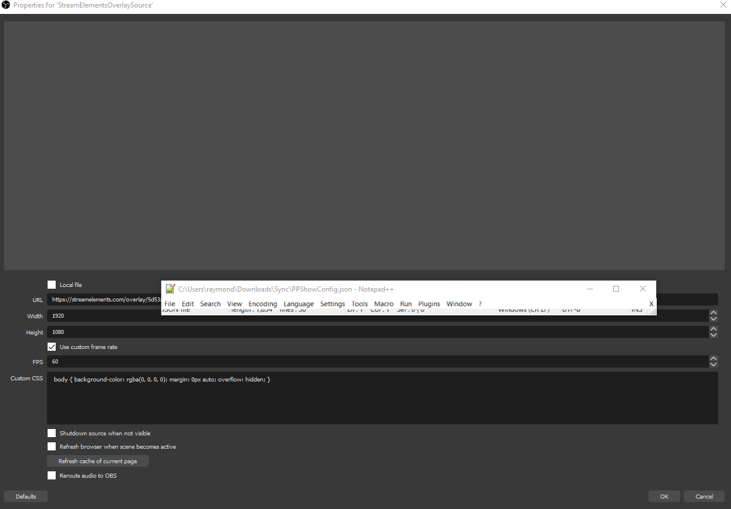Enable Reroute audio to OBS

point(52,475)
